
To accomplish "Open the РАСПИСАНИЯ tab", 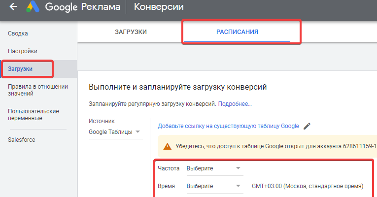I will (x=237, y=32).
